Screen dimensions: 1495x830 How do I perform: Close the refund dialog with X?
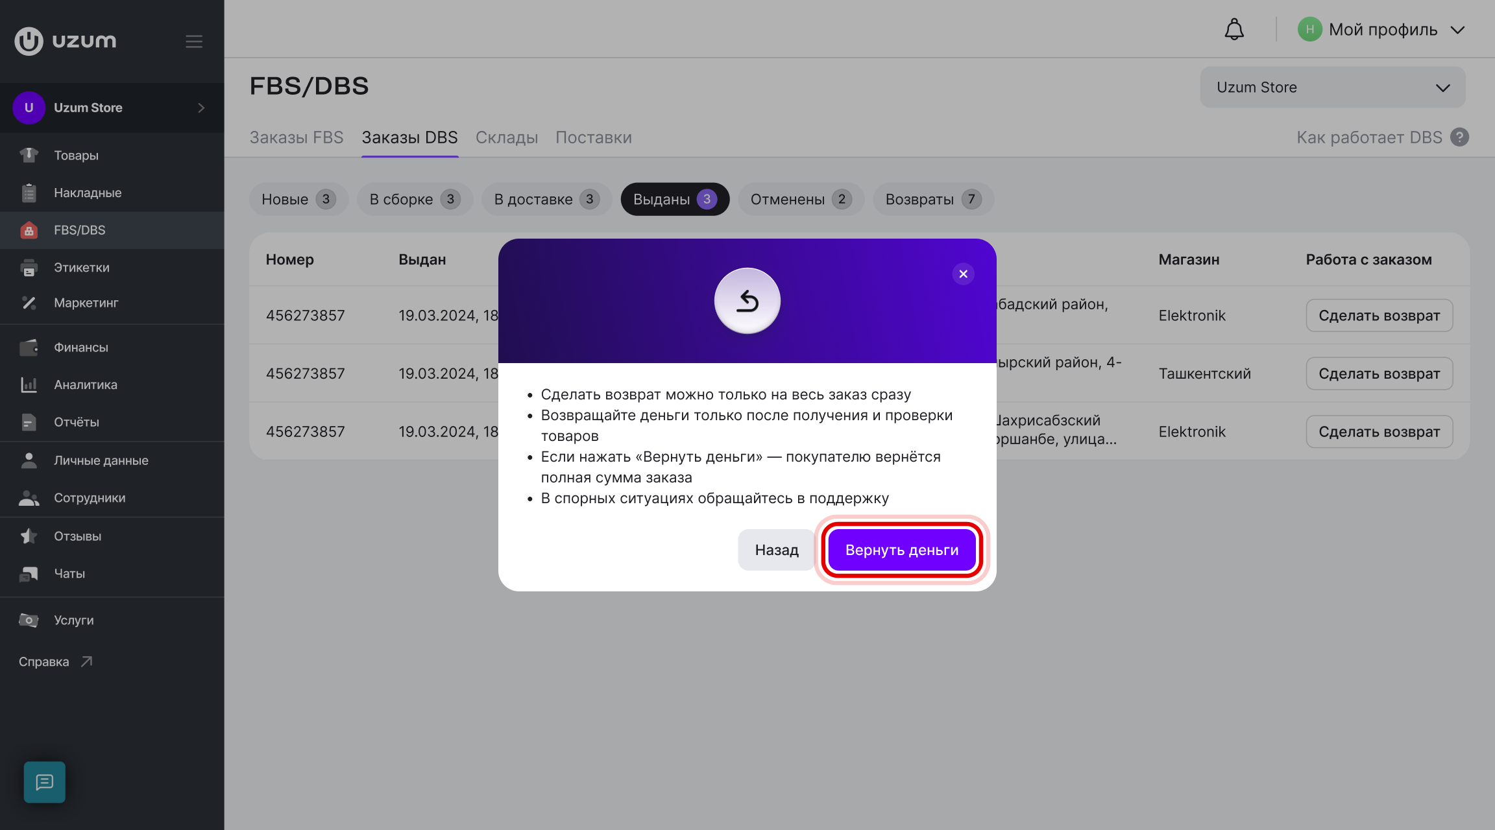pyautogui.click(x=963, y=274)
